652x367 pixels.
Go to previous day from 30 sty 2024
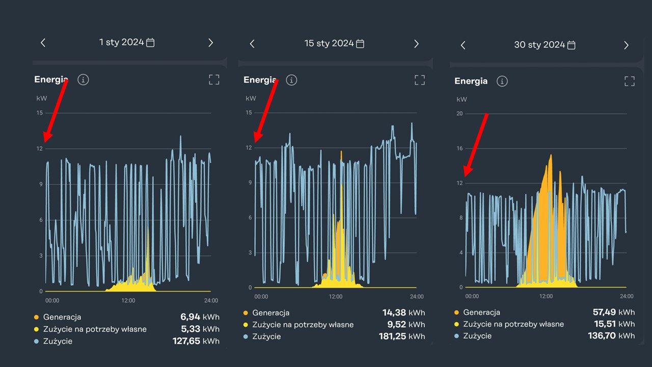463,45
